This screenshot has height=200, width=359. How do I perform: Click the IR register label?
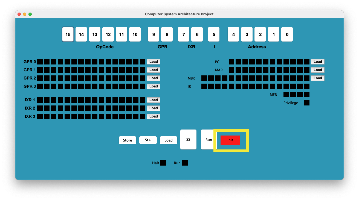pos(189,87)
